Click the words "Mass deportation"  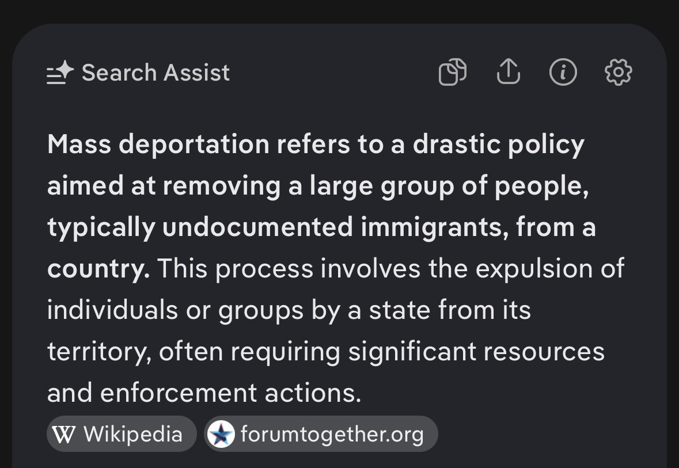(158, 144)
